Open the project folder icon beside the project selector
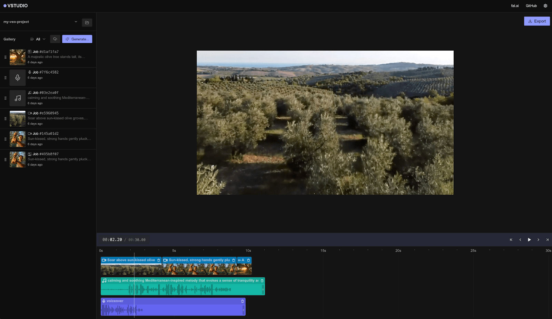 pyautogui.click(x=87, y=22)
